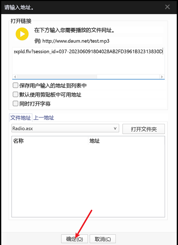Click the horizontal scrollbar track right side
This screenshot has width=178, height=245.
[128, 77]
